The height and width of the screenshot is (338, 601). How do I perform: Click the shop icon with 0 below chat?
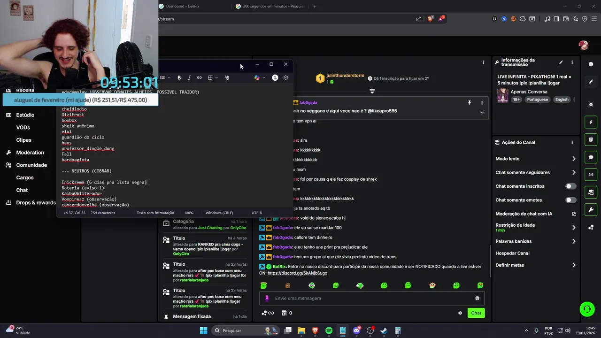coord(286,313)
